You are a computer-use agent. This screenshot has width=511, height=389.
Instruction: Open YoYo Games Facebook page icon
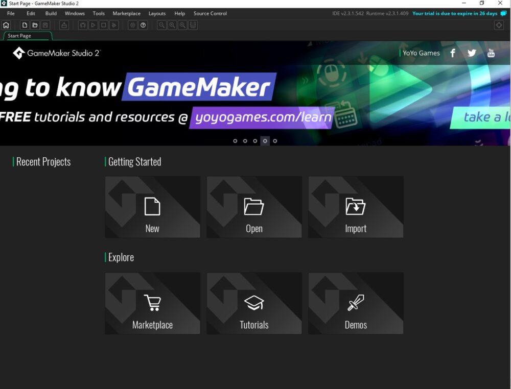[x=452, y=53]
